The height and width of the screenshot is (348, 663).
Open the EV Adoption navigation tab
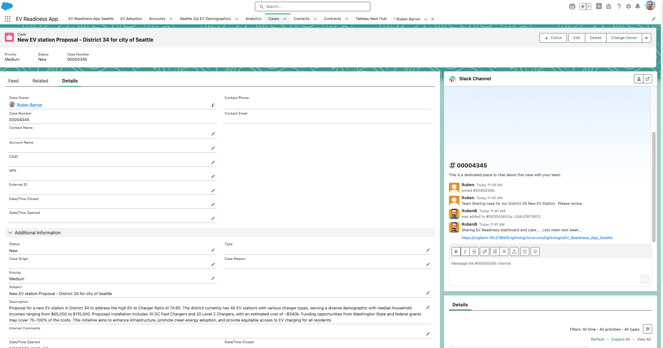click(131, 19)
